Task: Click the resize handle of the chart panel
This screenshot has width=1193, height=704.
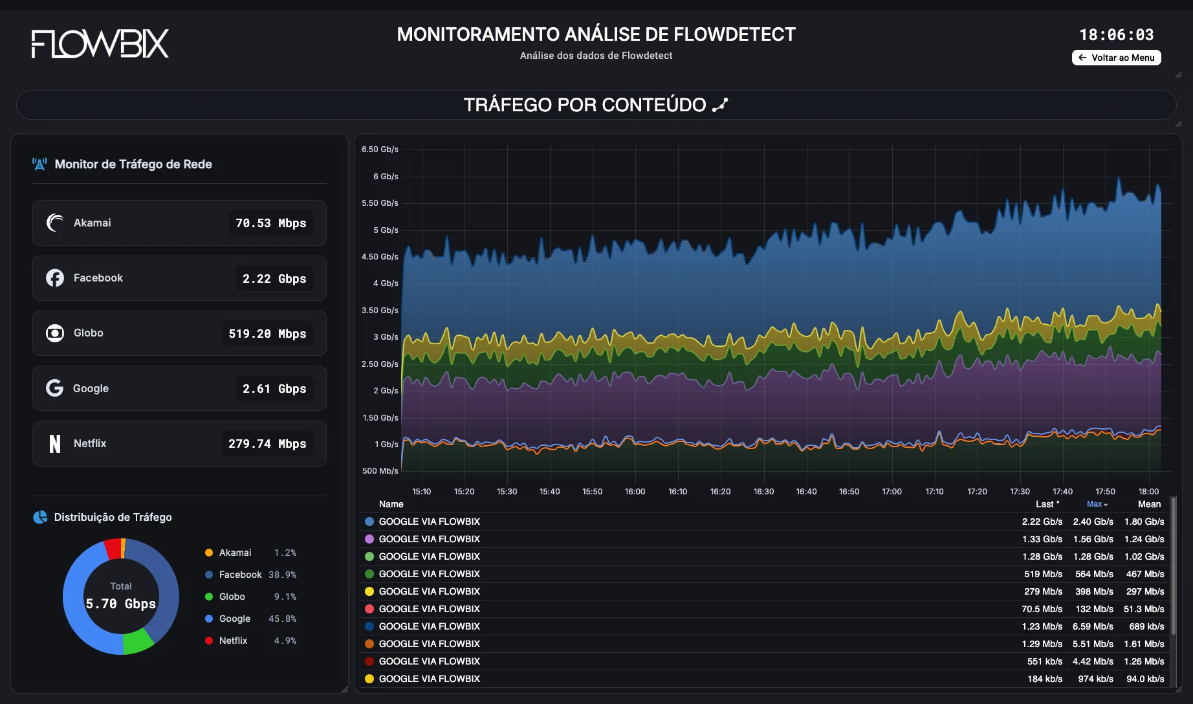Action: pyautogui.click(x=1178, y=690)
